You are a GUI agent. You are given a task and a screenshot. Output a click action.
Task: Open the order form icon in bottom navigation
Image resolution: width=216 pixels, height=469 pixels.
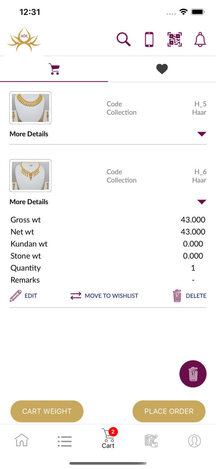(151, 441)
